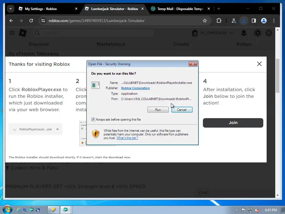This screenshot has height=214, width=285.
Task: Open Action Center flag icon
Action: pyautogui.click(x=243, y=210)
